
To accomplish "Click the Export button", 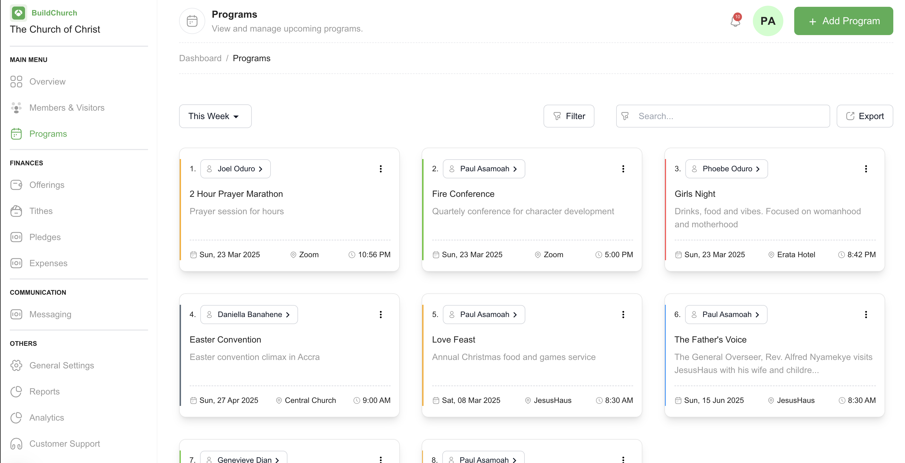I will 865,116.
